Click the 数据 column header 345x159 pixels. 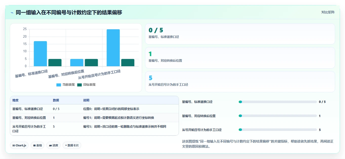coord(56,100)
